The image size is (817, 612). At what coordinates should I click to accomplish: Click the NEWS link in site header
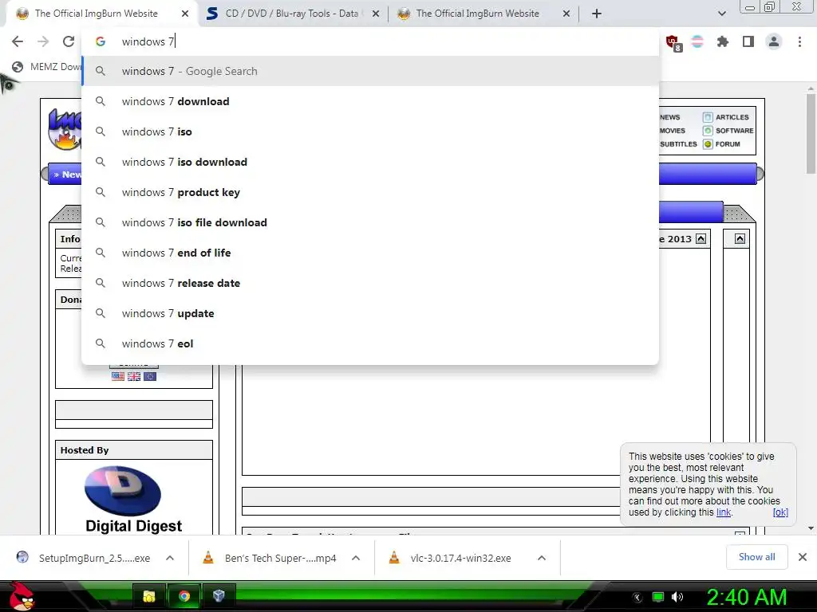(669, 117)
